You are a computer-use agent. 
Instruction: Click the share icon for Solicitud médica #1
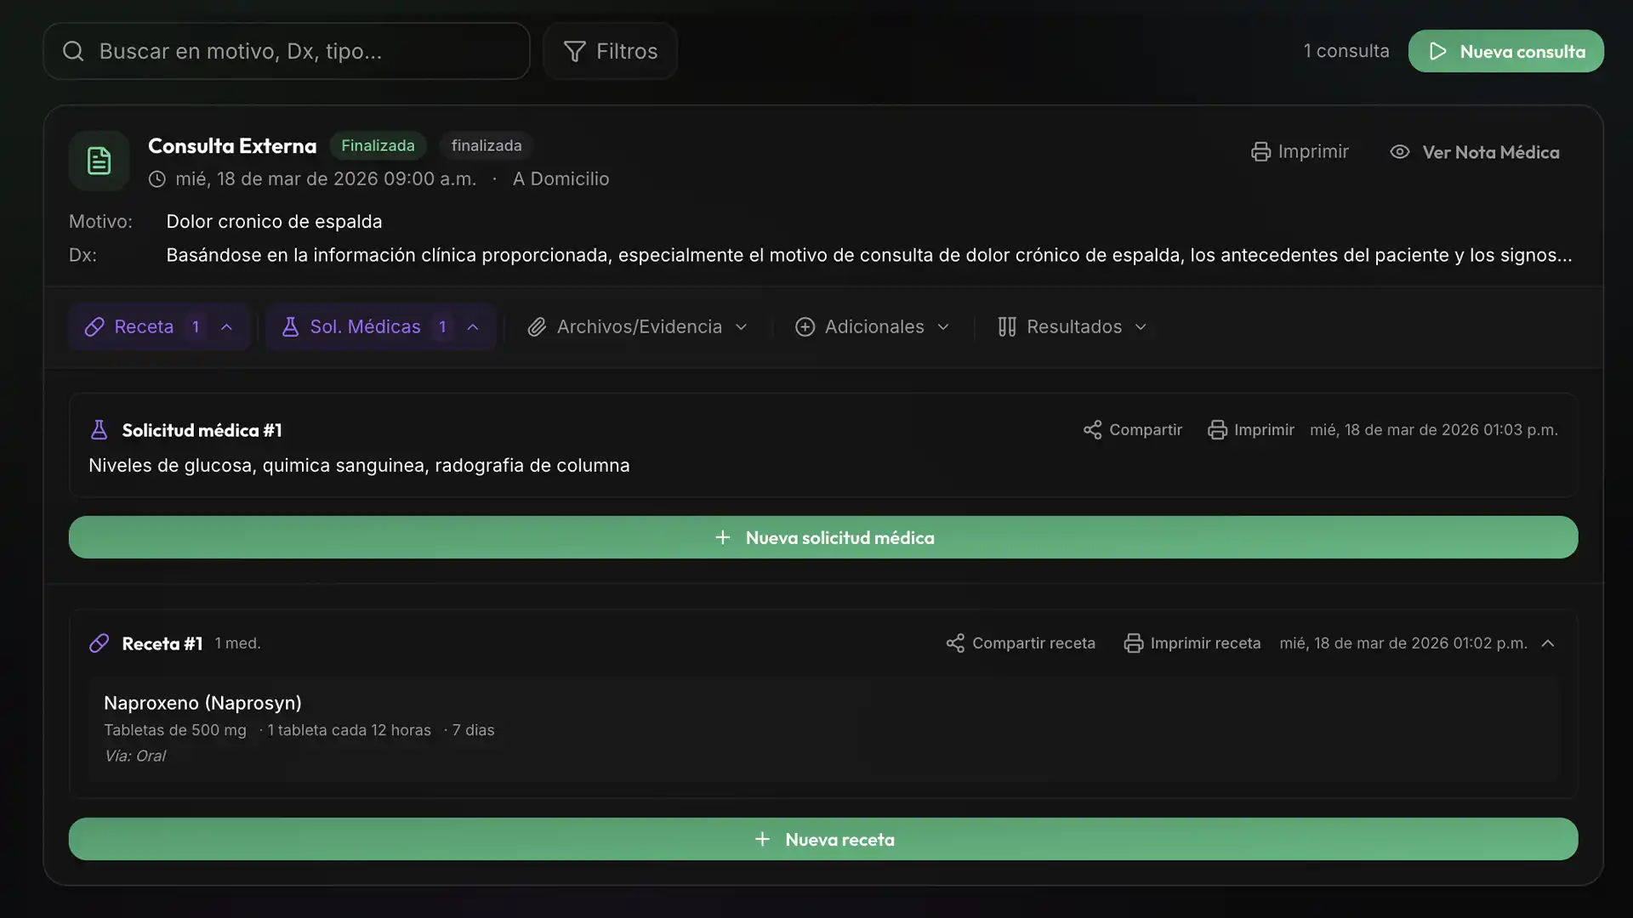pyautogui.click(x=1092, y=430)
